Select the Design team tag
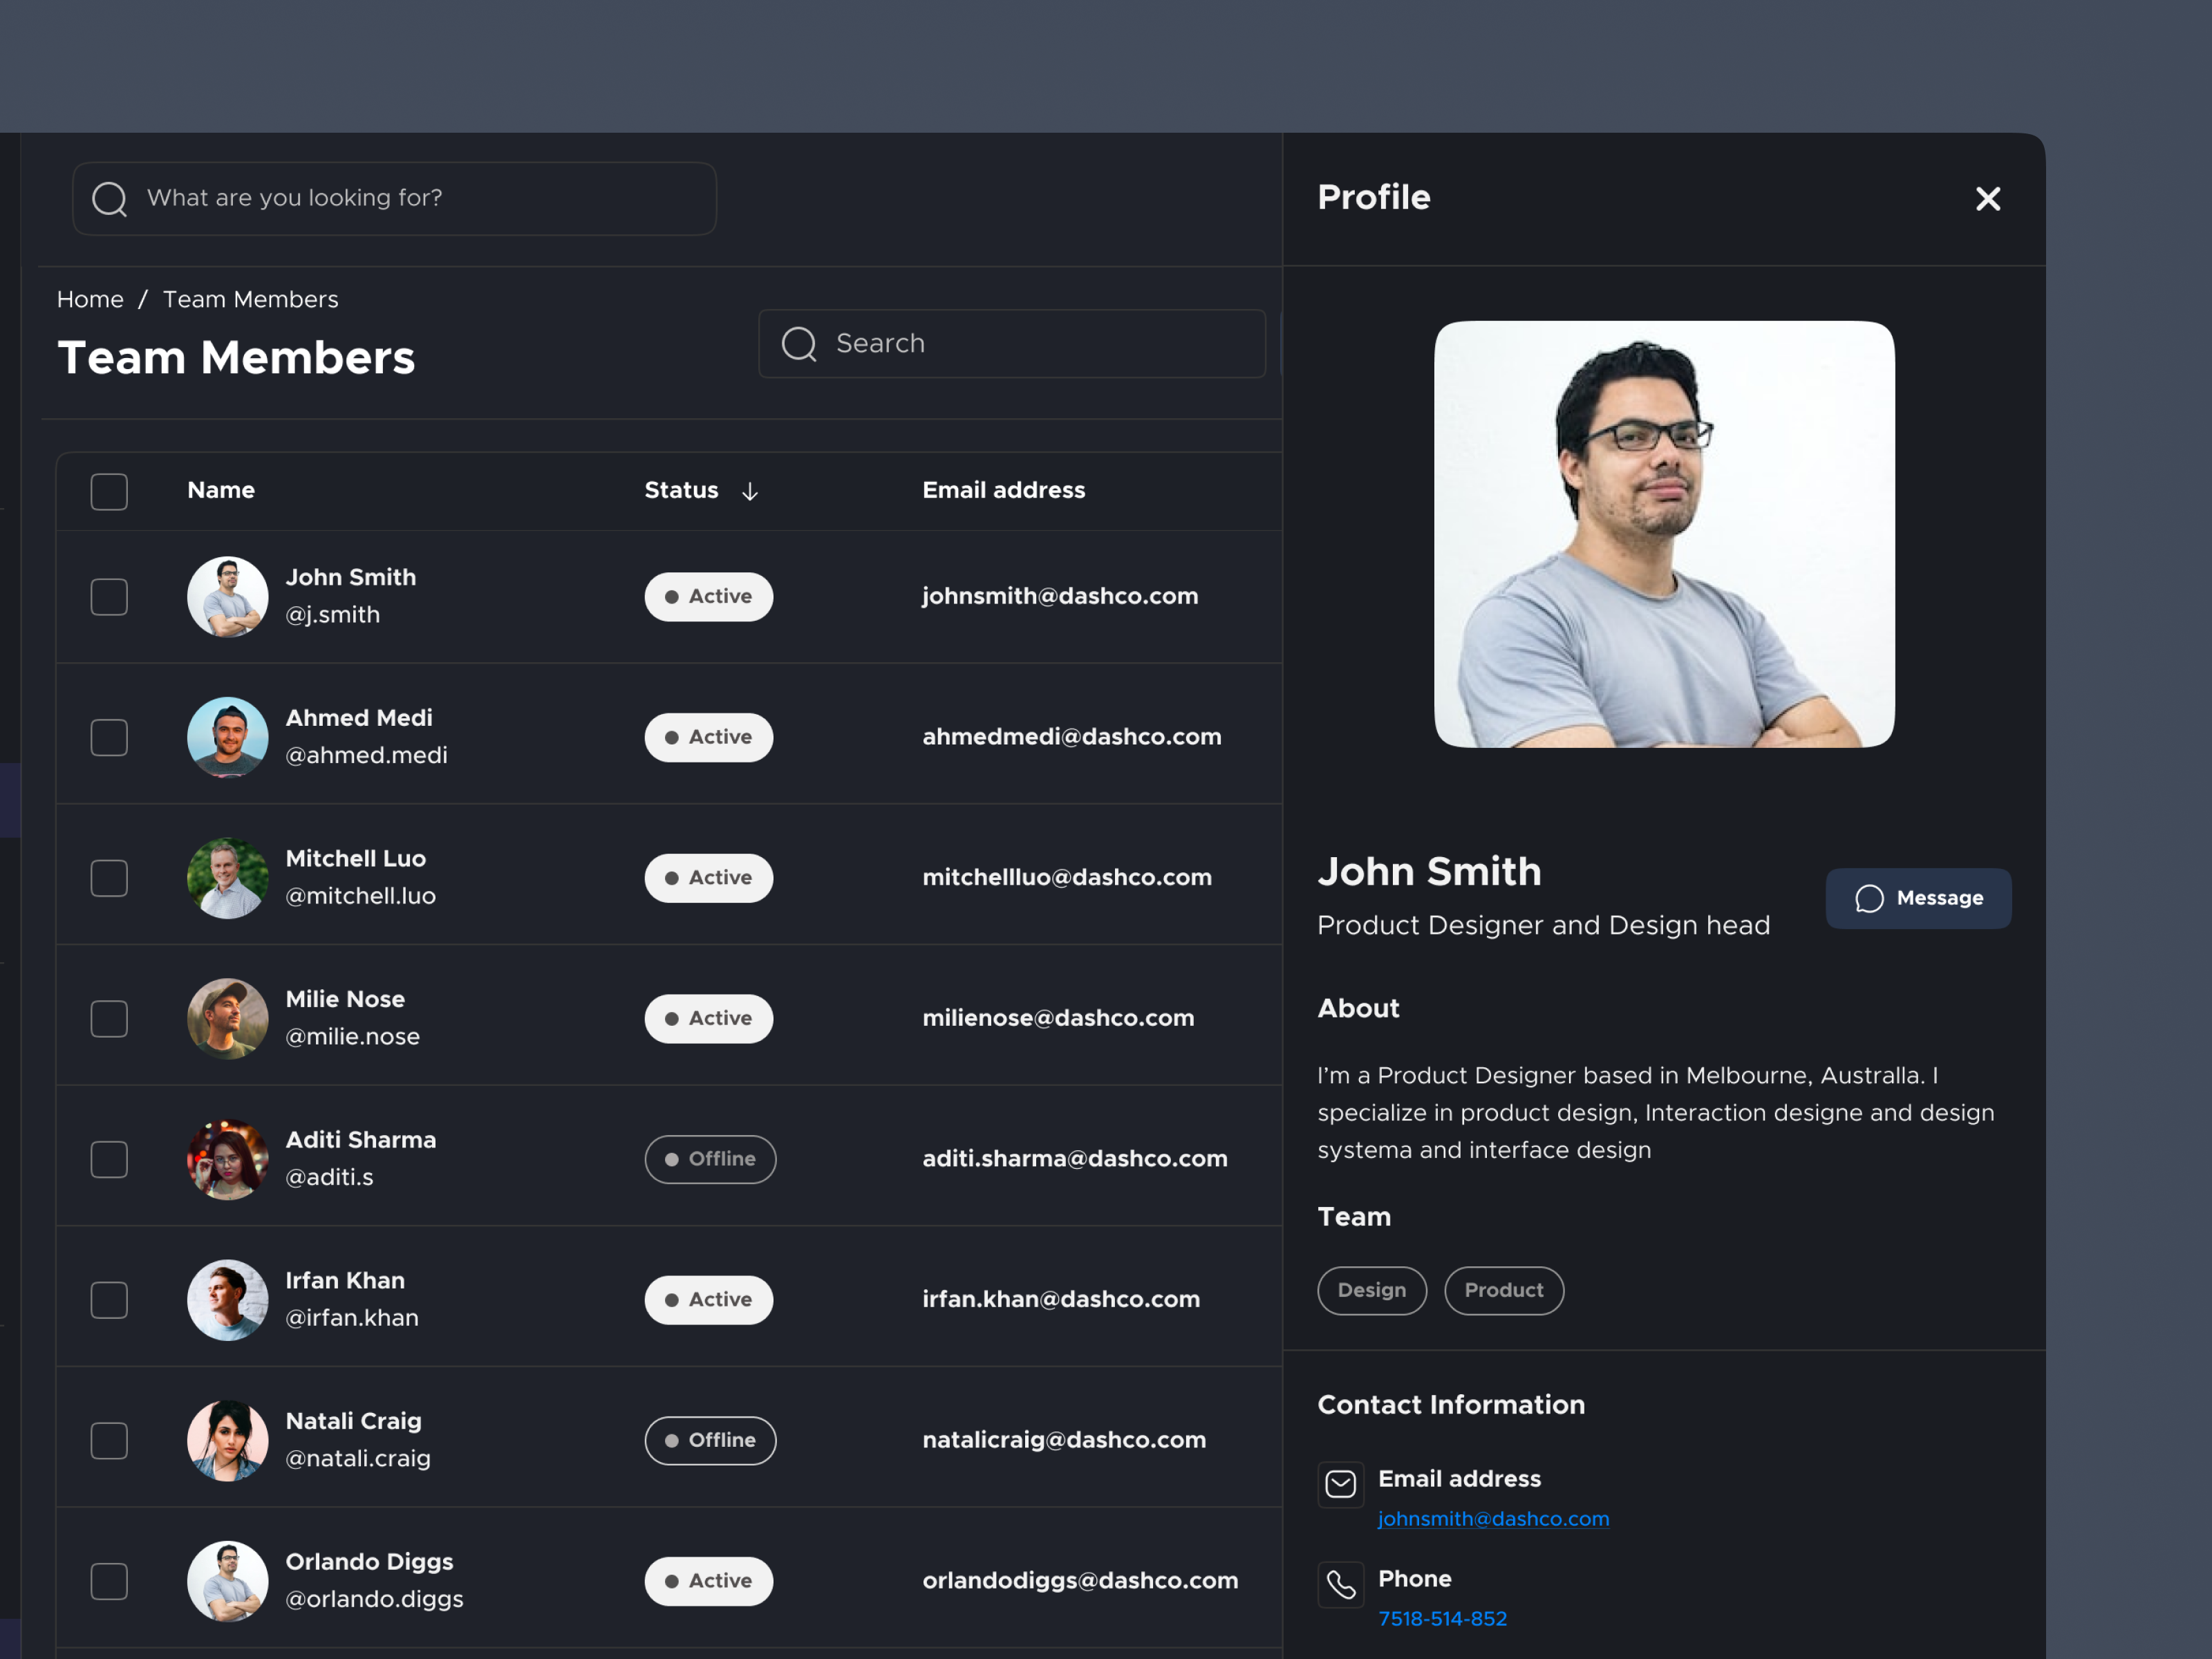This screenshot has width=2212, height=1659. (x=1371, y=1290)
